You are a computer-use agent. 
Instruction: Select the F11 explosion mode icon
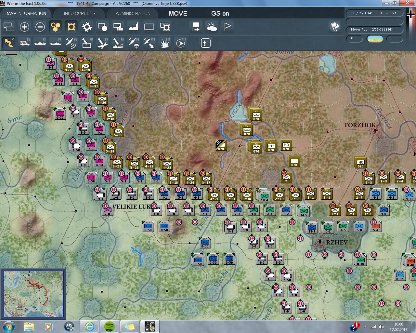pyautogui.click(x=165, y=43)
